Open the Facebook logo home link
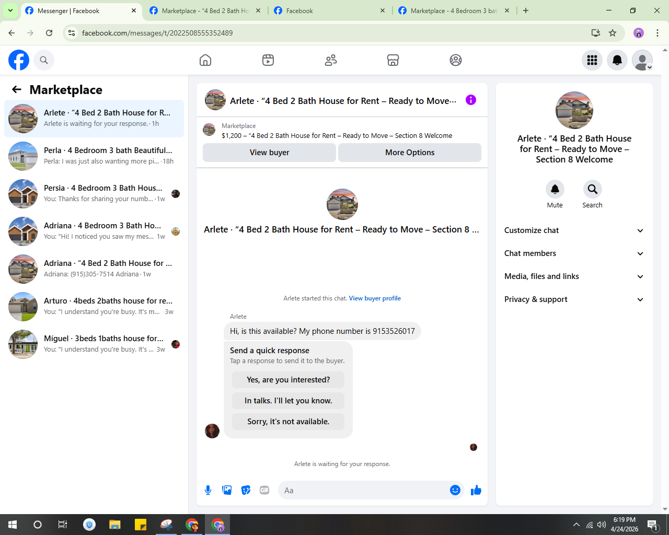 coord(19,60)
